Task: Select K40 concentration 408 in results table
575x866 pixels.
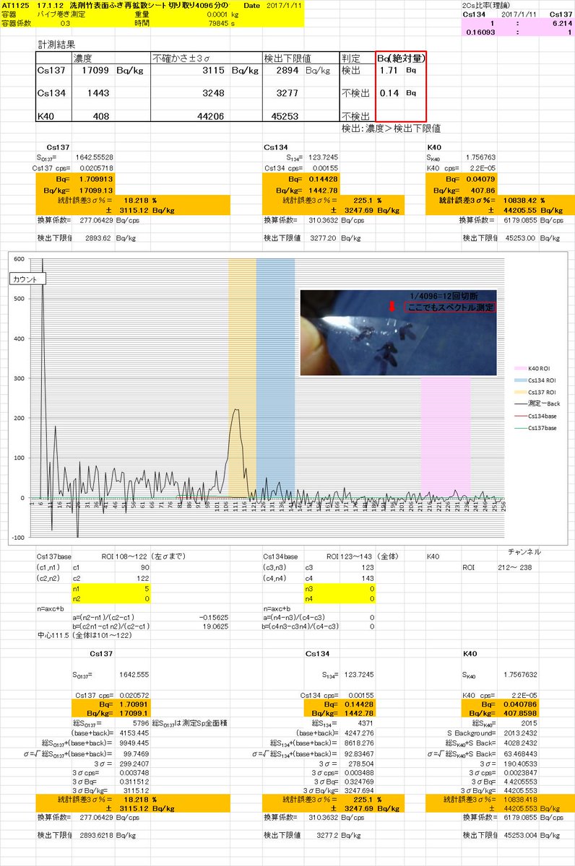Action: tap(103, 115)
